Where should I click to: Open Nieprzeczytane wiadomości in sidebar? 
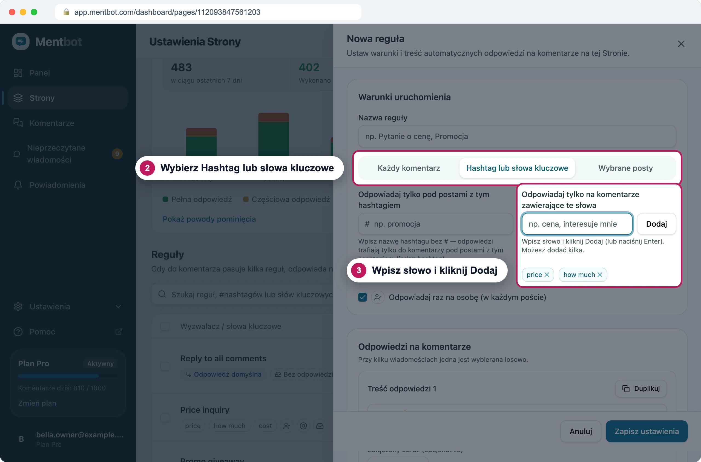point(68,154)
